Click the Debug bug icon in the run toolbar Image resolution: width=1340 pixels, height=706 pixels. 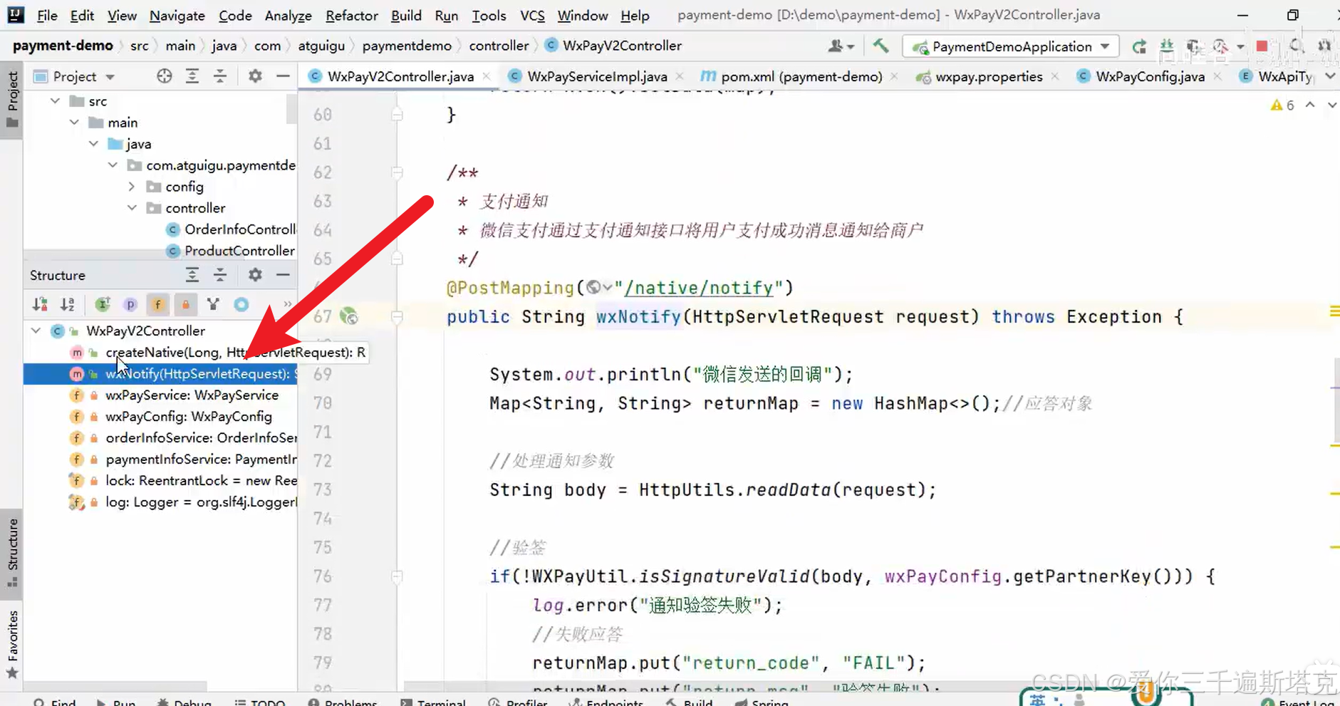click(1166, 46)
